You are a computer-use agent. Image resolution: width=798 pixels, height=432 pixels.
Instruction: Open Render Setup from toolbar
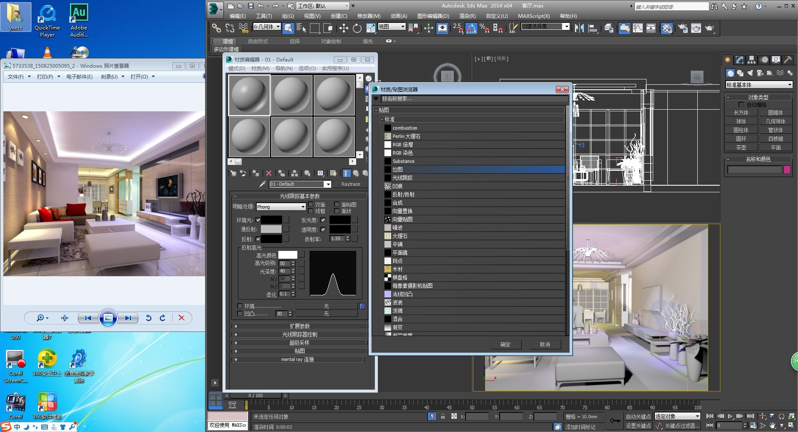pyautogui.click(x=683, y=28)
